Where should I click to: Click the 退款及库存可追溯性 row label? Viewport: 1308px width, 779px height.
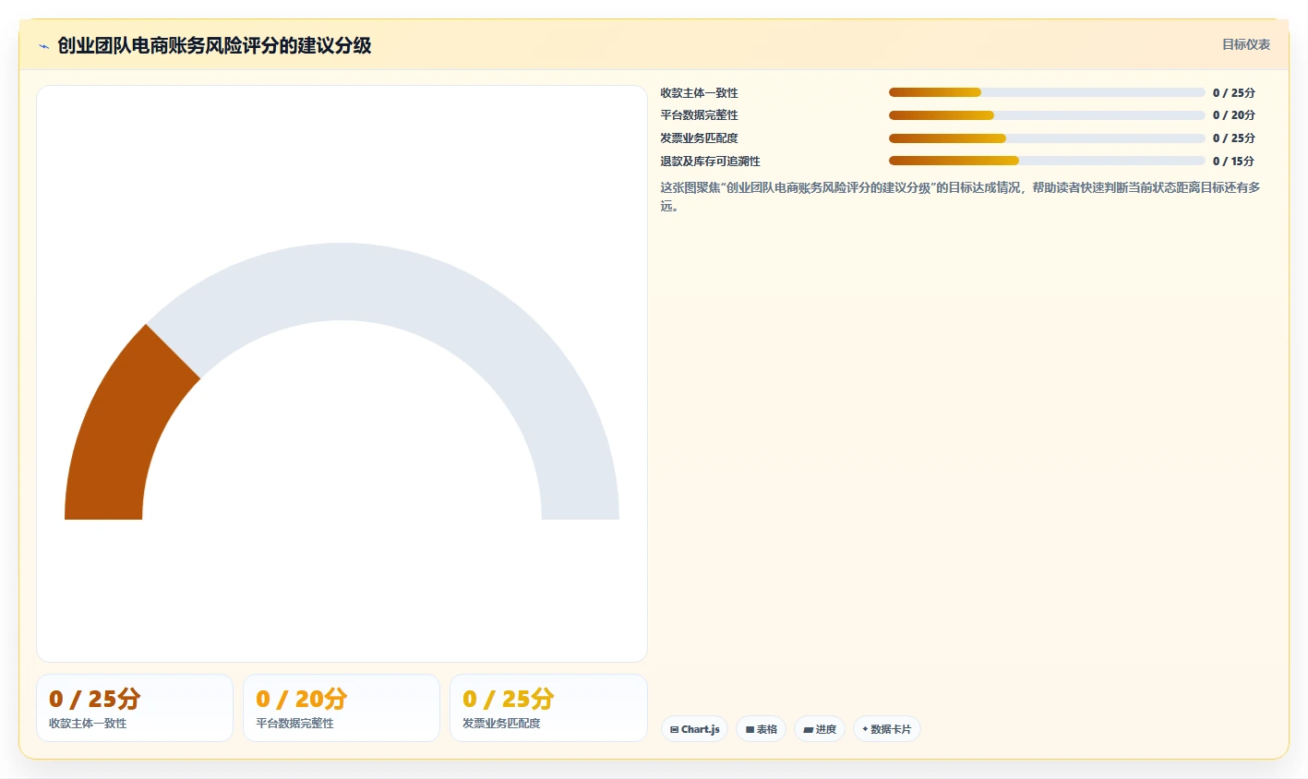coord(710,161)
